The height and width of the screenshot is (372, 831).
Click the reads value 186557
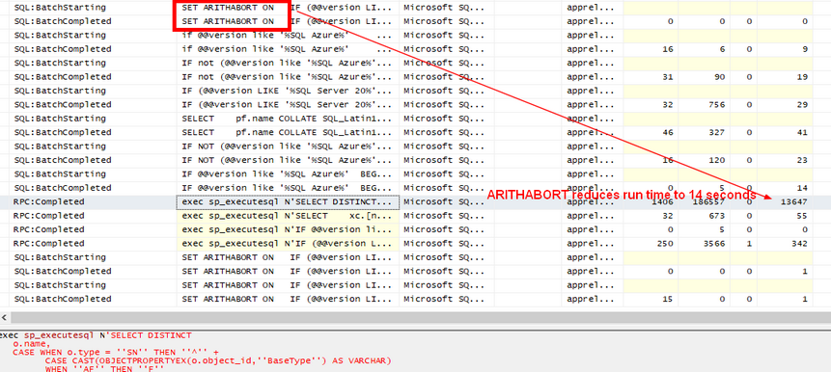tap(710, 201)
